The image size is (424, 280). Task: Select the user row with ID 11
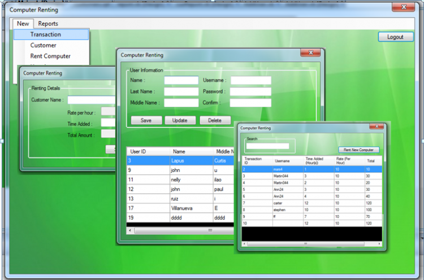[170, 180]
